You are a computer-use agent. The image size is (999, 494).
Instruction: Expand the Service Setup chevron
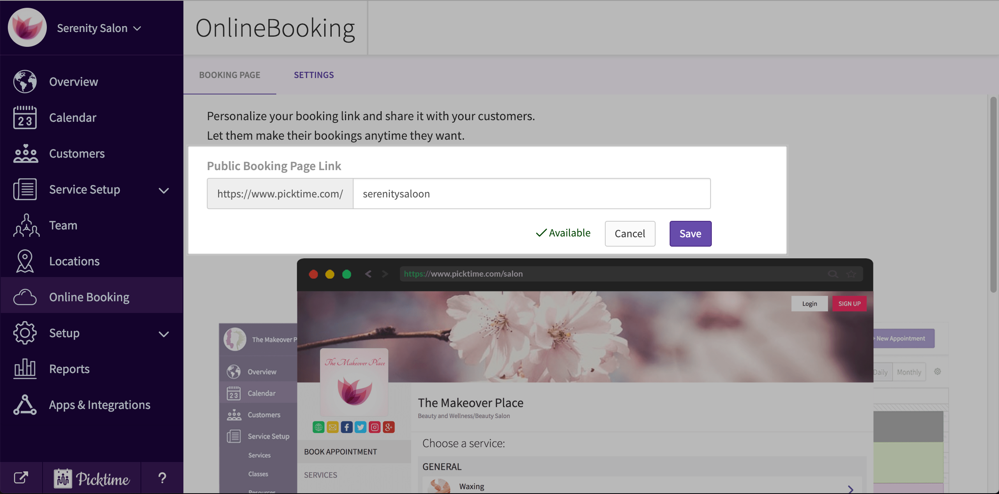pos(164,190)
